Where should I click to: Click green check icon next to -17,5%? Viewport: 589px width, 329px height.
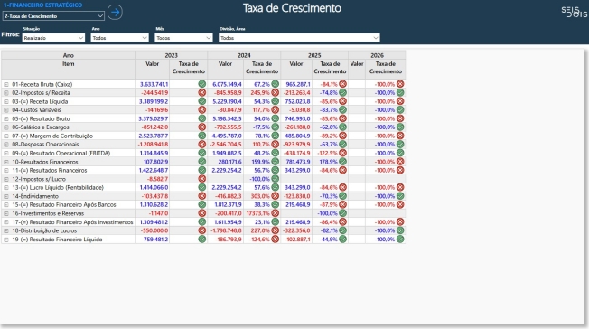click(276, 127)
